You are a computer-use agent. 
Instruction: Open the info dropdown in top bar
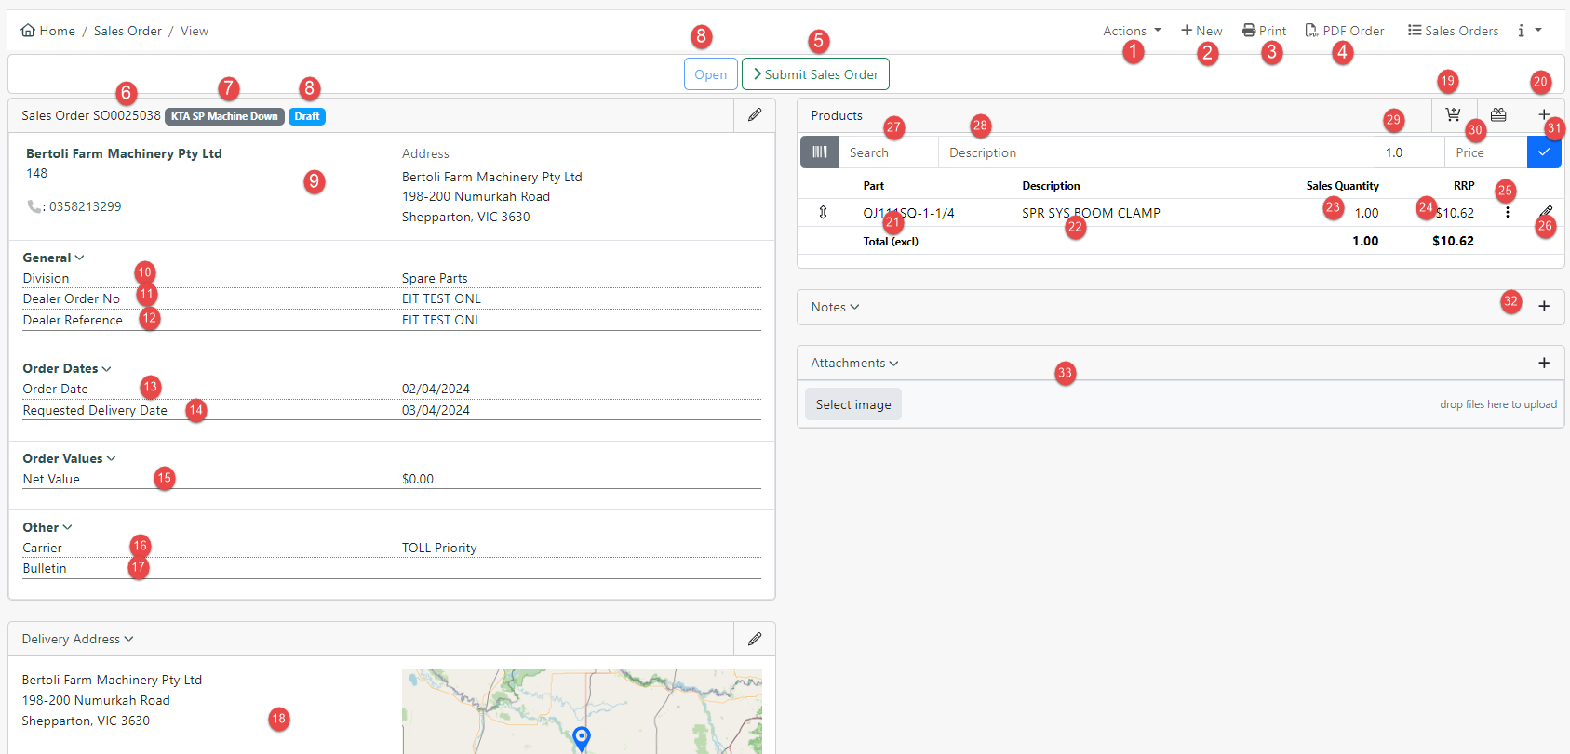click(1529, 31)
